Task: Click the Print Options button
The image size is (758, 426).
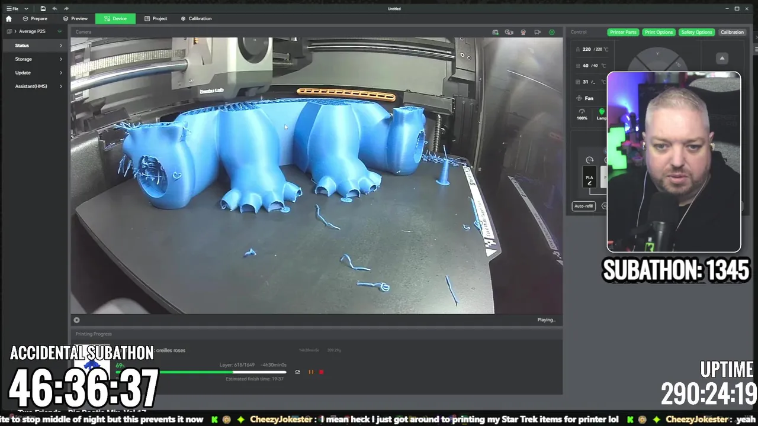Action: pos(659,32)
